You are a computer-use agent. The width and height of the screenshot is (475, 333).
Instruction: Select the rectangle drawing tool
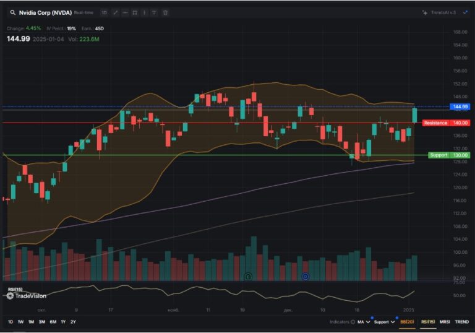pos(135,12)
